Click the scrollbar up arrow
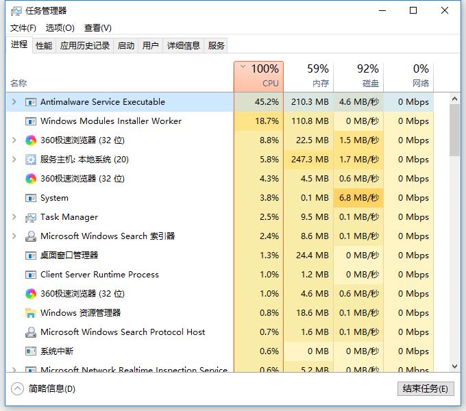The width and height of the screenshot is (466, 411). click(454, 99)
